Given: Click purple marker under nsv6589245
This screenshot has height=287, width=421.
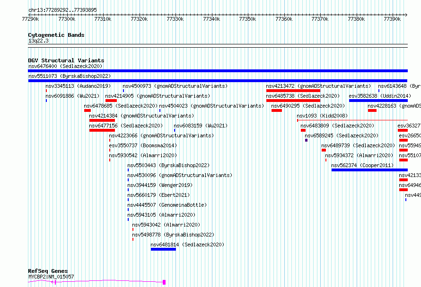Looking at the screenshot, I should click(306, 140).
